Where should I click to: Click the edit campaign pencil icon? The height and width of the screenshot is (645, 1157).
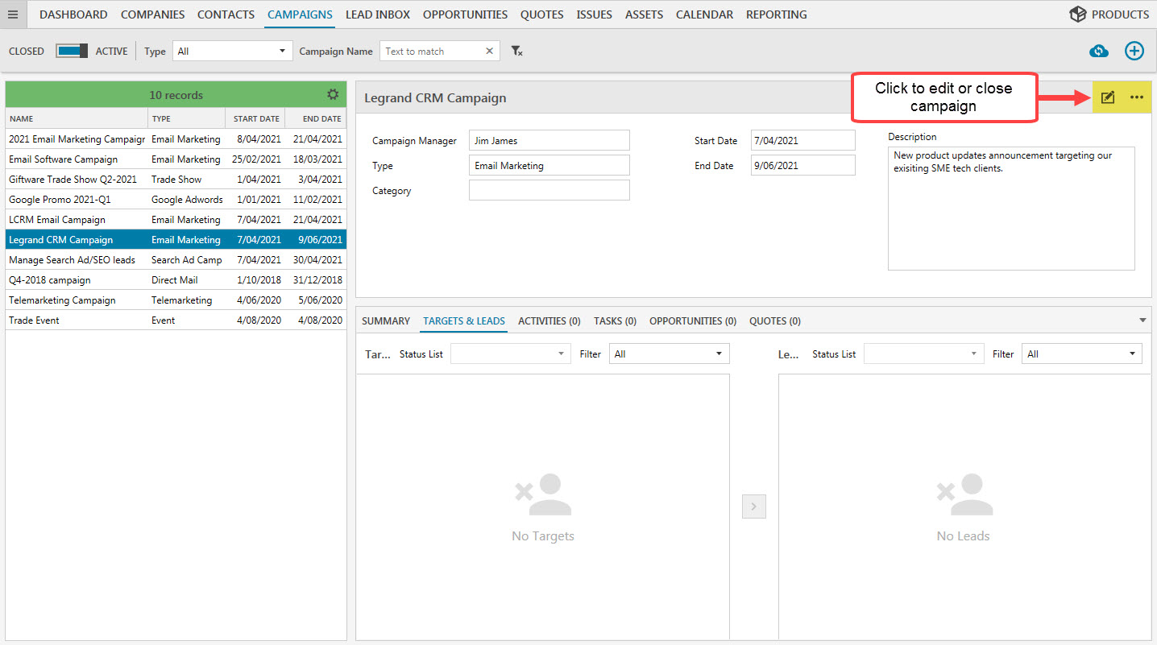click(1107, 97)
